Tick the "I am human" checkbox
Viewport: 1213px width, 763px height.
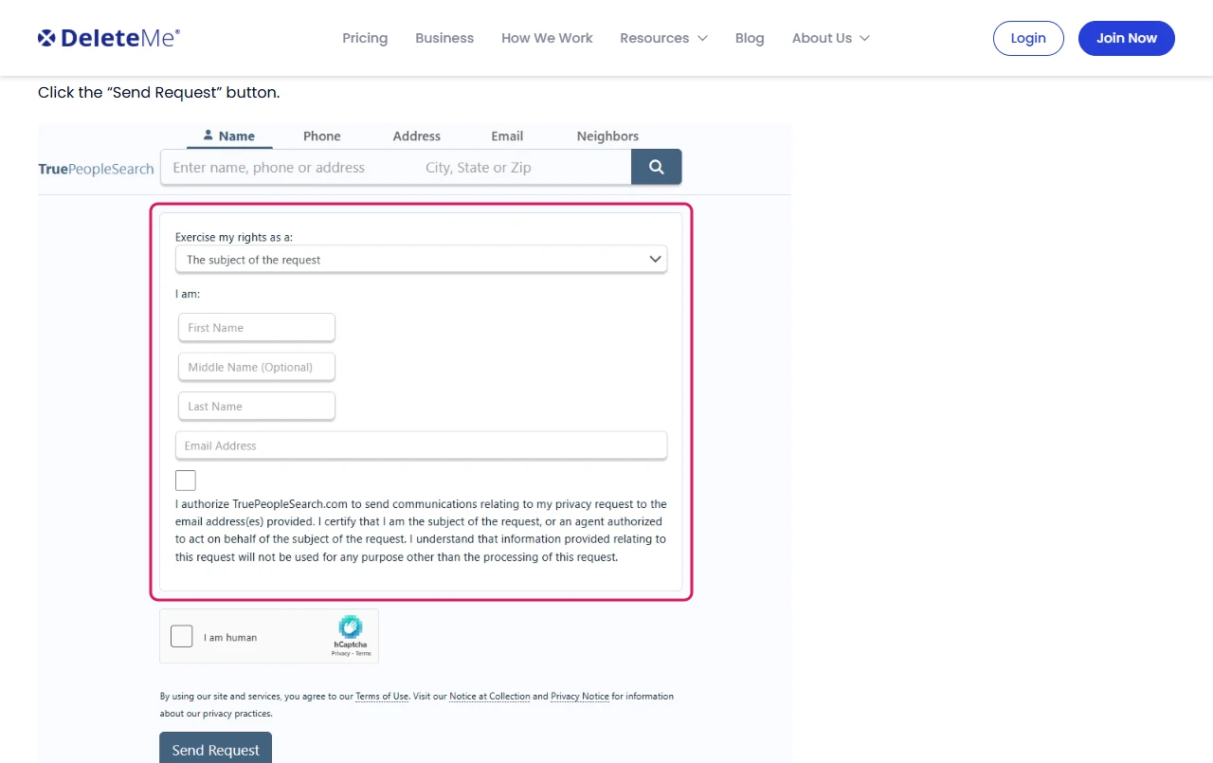pos(182,636)
